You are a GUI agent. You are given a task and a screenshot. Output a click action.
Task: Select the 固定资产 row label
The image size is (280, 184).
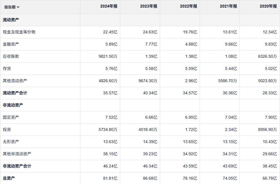click(11, 117)
